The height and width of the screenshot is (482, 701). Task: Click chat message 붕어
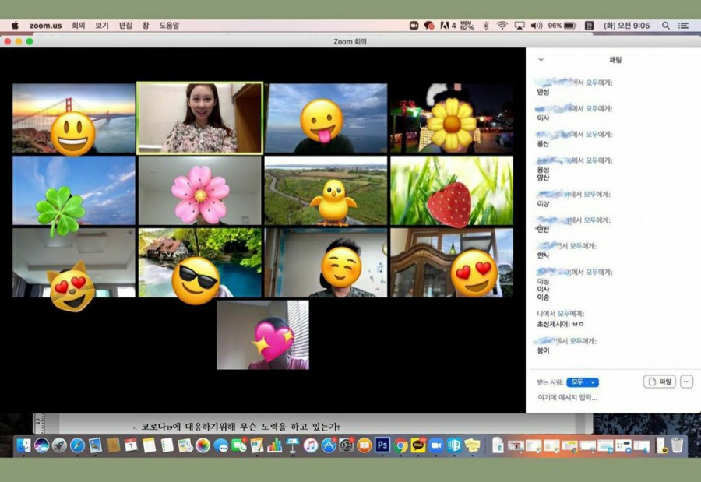pos(543,350)
